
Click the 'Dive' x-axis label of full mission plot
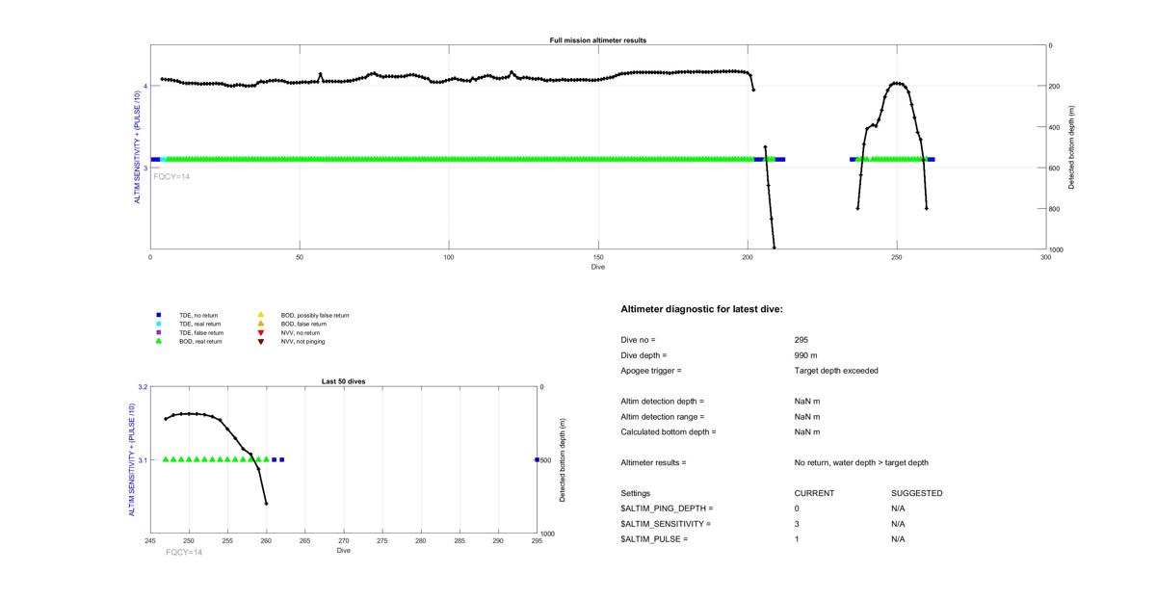[598, 267]
